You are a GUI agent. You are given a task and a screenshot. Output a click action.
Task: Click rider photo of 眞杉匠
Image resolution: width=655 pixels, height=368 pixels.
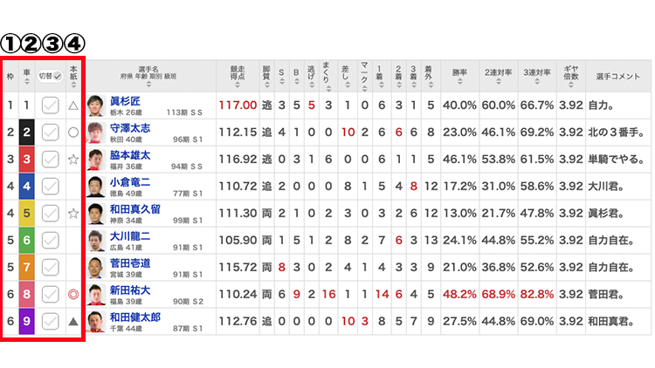pos(95,105)
